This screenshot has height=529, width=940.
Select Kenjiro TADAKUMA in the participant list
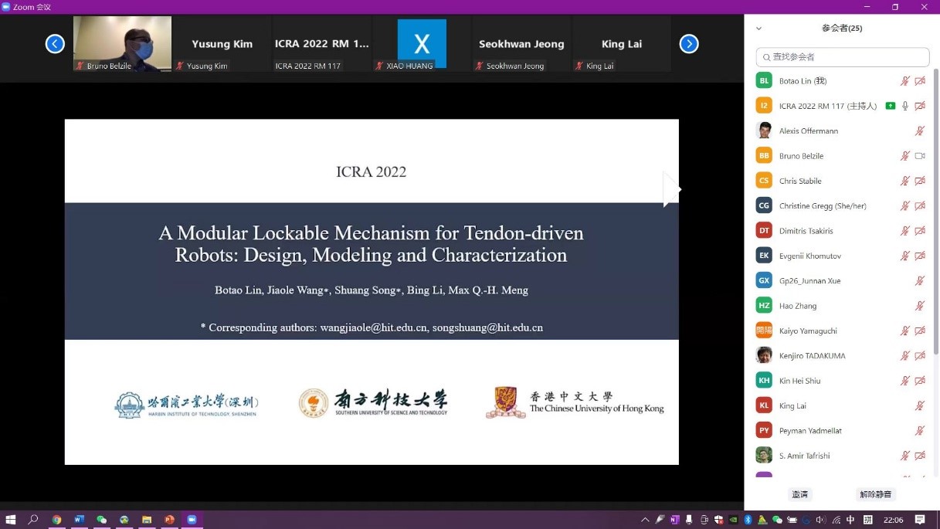[x=812, y=356]
